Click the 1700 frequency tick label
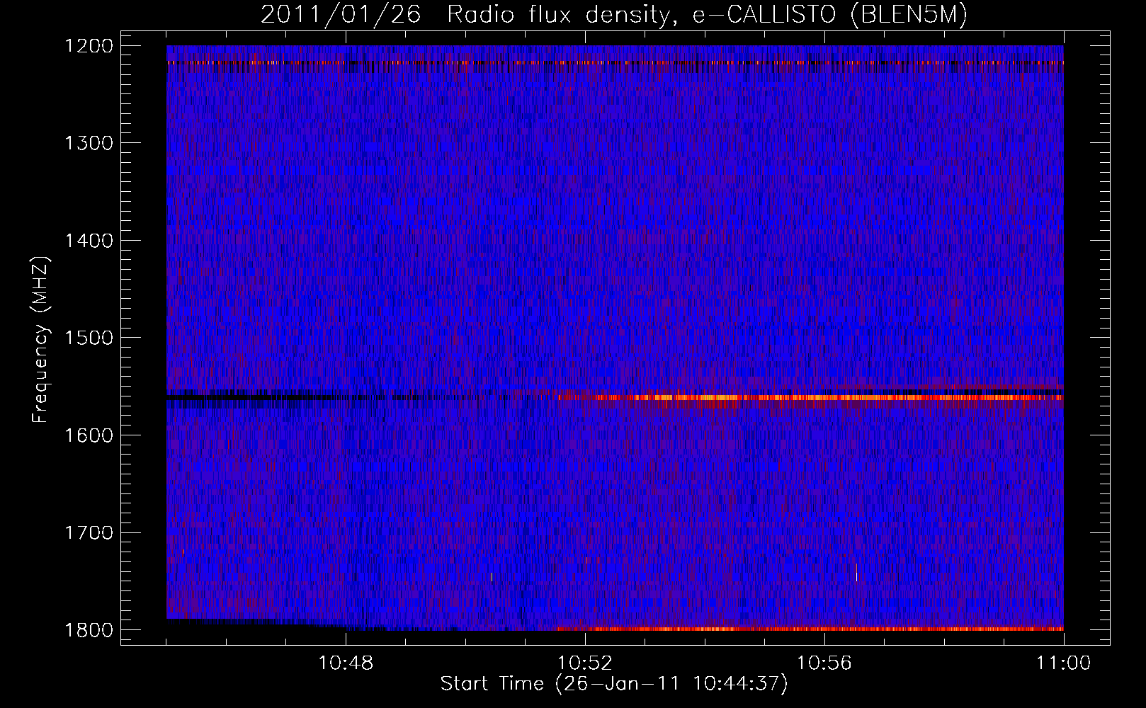1146x708 pixels. click(x=89, y=532)
